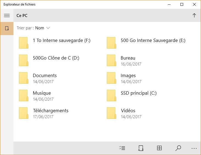The height and width of the screenshot is (155, 201).
Task: Open the Bureau folder
Action: 128,58
